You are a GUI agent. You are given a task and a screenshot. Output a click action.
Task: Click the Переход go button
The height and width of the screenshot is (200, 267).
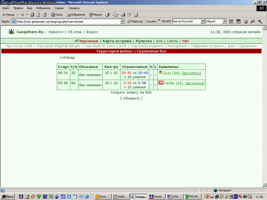coord(135,22)
